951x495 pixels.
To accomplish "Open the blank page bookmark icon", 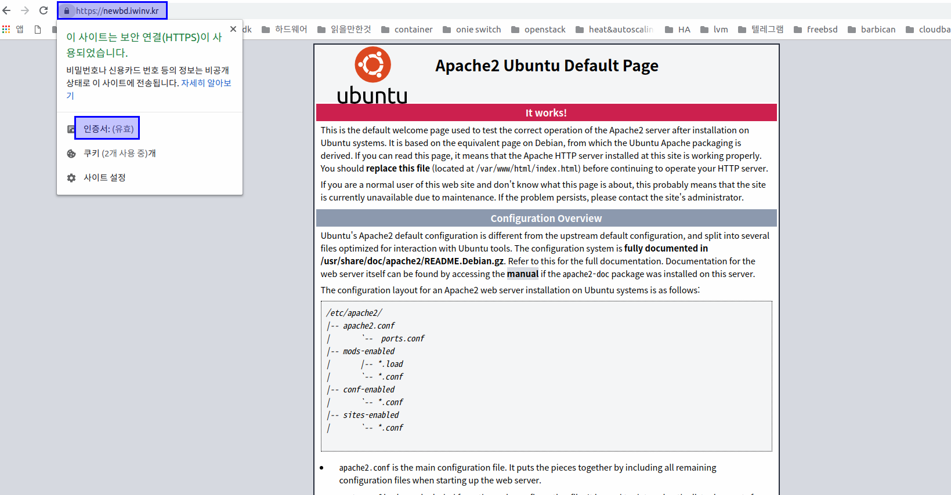I will click(38, 30).
